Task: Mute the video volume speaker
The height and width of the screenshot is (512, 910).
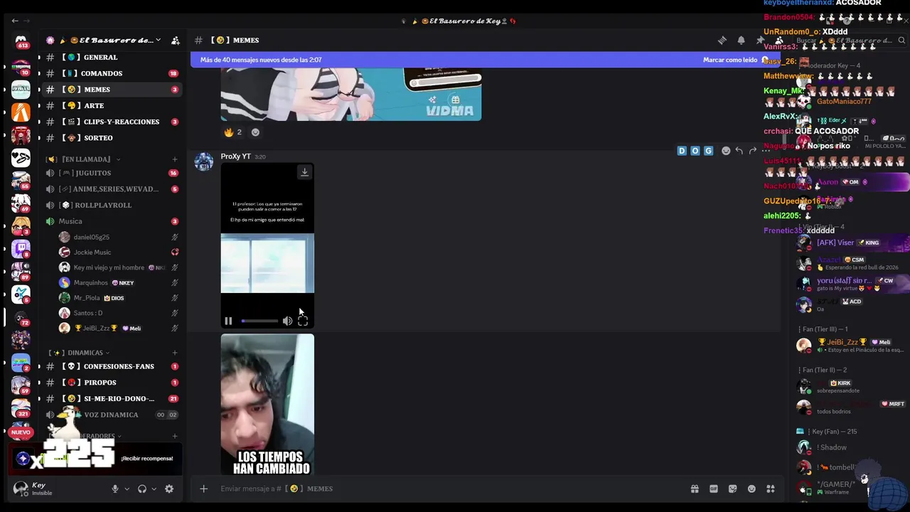Action: (x=287, y=321)
